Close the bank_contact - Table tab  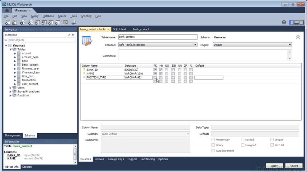point(109,29)
